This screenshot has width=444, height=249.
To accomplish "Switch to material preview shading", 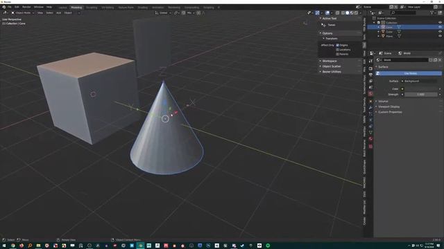I will [x=352, y=13].
